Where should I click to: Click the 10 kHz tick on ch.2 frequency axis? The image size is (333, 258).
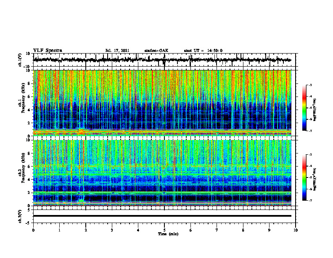pyautogui.click(x=28, y=140)
